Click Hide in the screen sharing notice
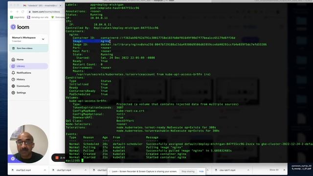The width and height of the screenshot is (313, 176). 201,171
